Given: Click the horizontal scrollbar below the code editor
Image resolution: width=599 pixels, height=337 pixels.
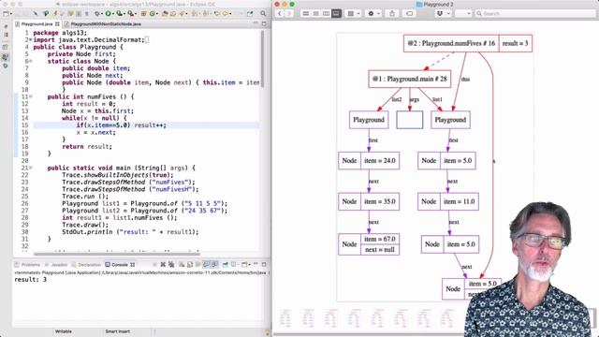Looking at the screenshot, I should point(116,254).
